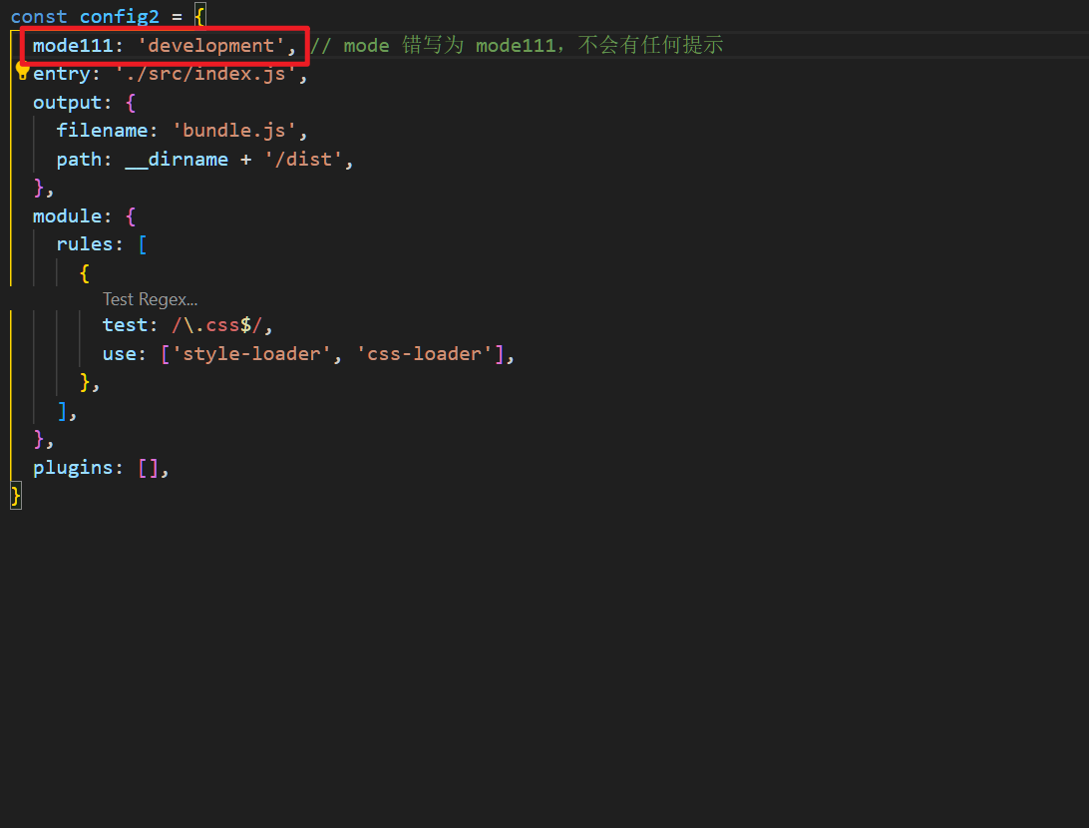Click the 'test' property key
This screenshot has width=1089, height=828.
125,325
